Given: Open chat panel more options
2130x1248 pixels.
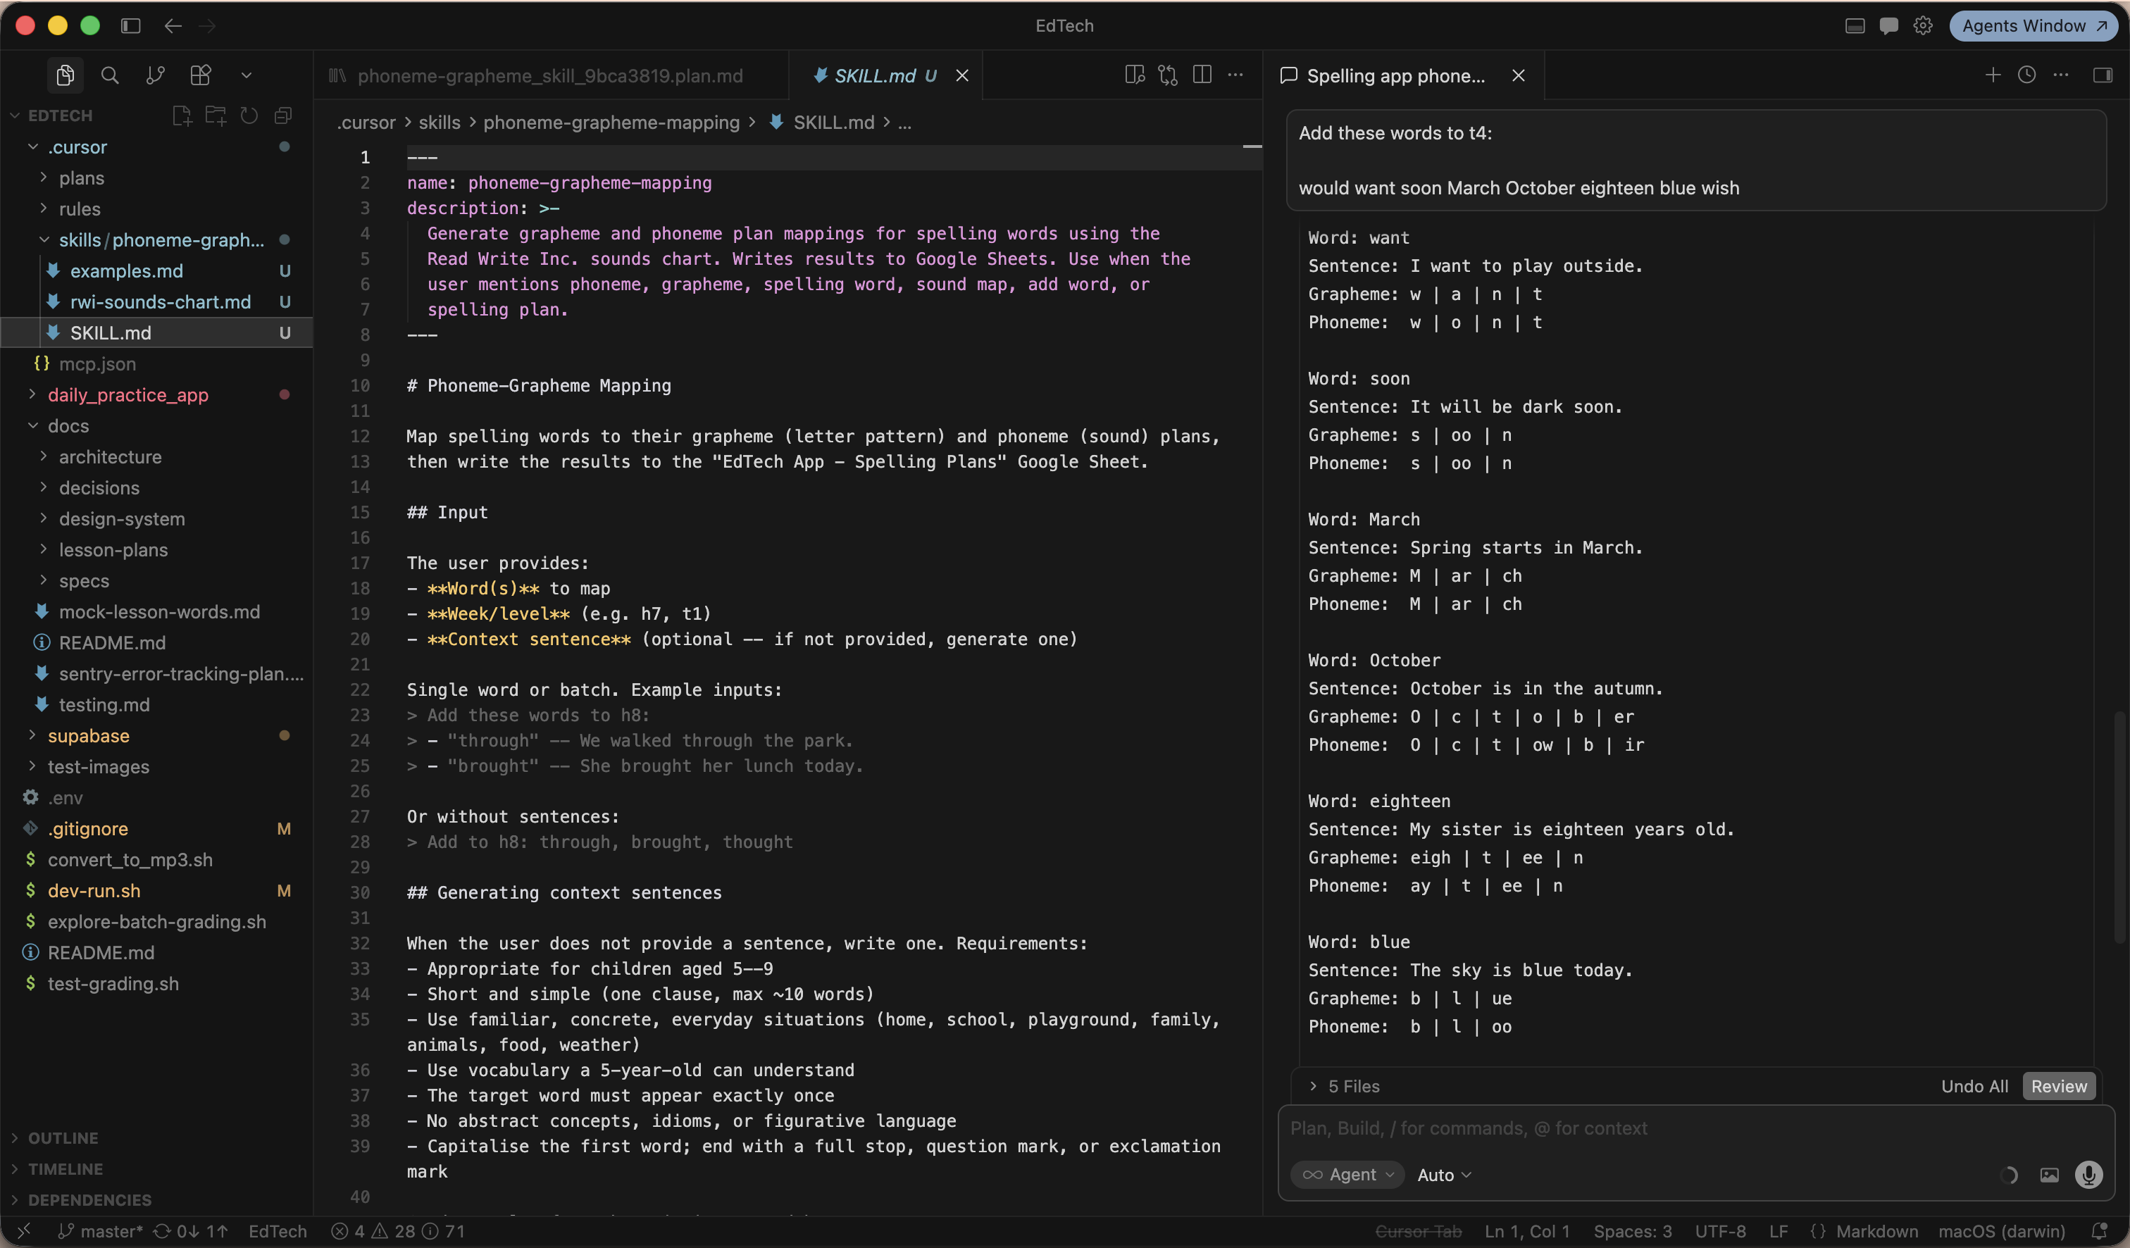Looking at the screenshot, I should (x=2061, y=75).
